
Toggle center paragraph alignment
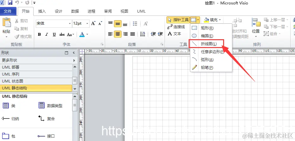pos(118,34)
